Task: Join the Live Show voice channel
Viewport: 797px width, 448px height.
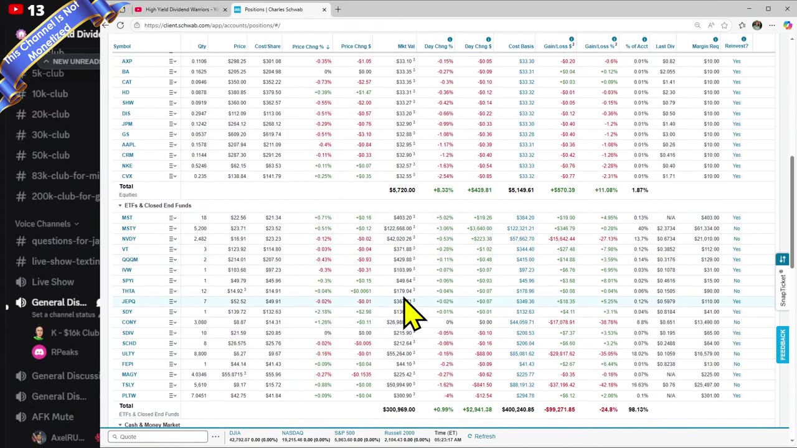Action: click(53, 282)
